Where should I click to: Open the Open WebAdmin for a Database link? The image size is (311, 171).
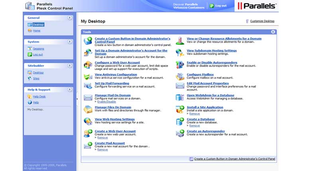point(211,95)
